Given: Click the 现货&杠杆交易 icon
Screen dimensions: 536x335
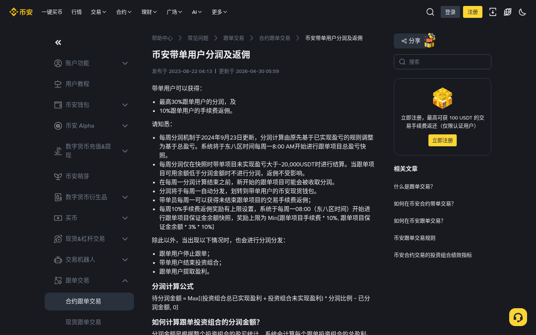Looking at the screenshot, I should 58,239.
